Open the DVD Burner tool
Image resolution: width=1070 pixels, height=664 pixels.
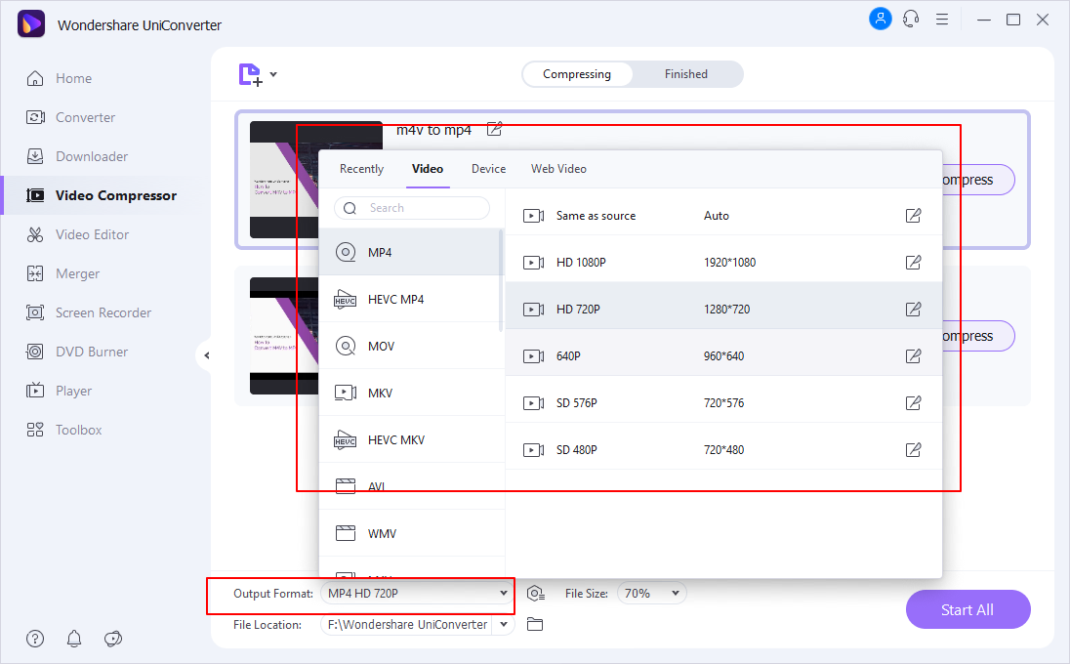point(76,352)
